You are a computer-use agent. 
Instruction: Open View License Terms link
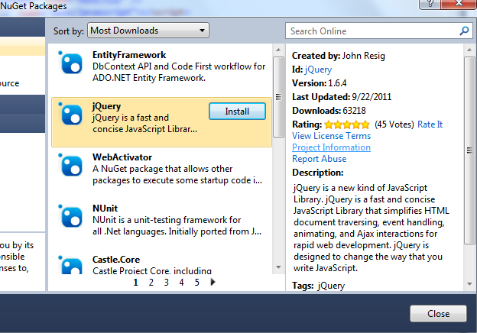click(x=331, y=136)
